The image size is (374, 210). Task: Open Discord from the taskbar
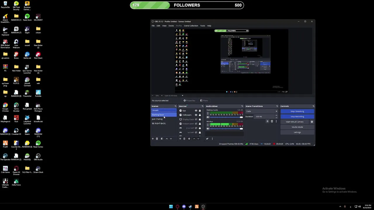[x=184, y=206]
